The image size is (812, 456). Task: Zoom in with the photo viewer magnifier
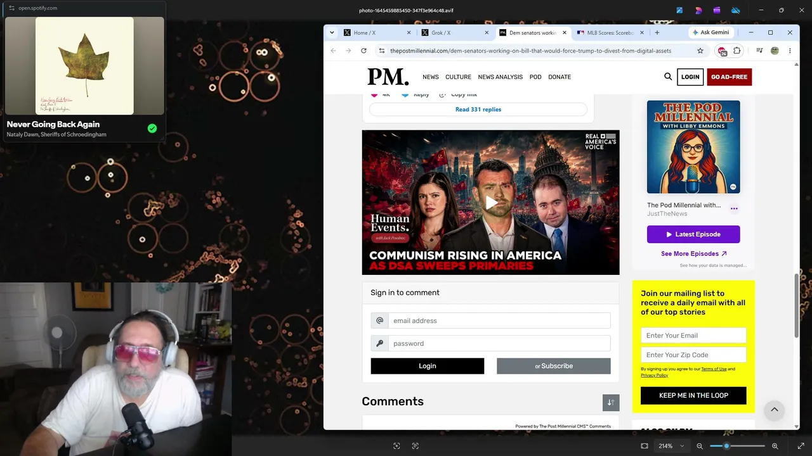(775, 446)
